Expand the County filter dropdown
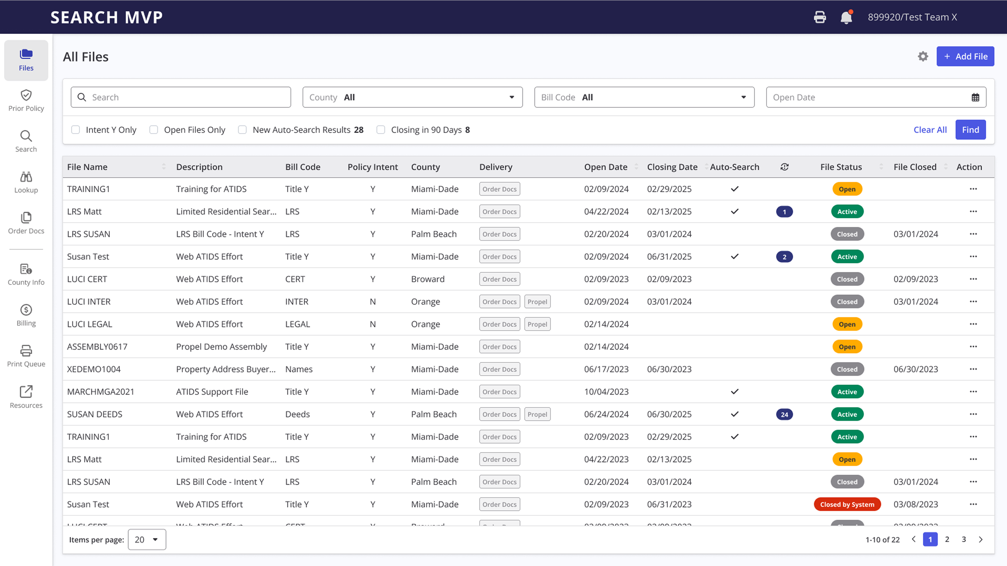 coord(412,97)
